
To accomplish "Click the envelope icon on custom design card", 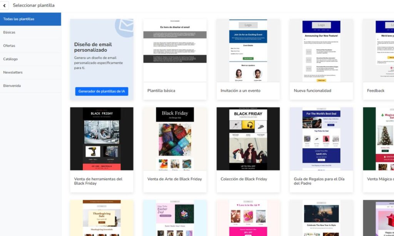I will 125,28.
